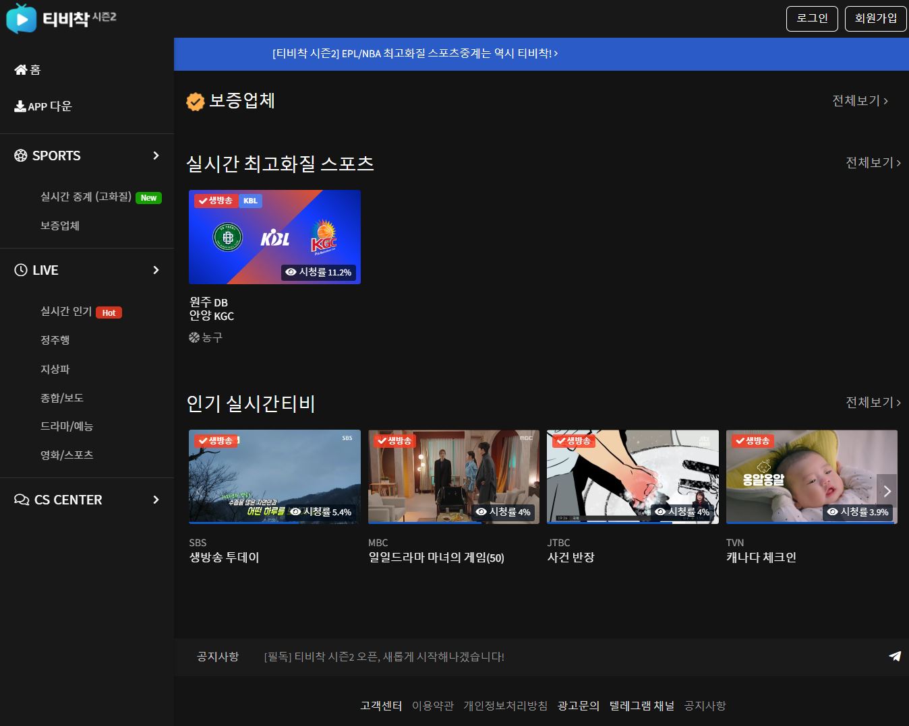Open the MBC 마녀의 게임 thumbnail
Image resolution: width=909 pixels, height=726 pixels.
(x=454, y=477)
